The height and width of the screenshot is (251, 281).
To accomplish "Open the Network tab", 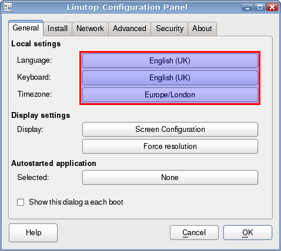I will (90, 29).
